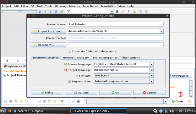Open the PC start menu icon

click(3, 111)
